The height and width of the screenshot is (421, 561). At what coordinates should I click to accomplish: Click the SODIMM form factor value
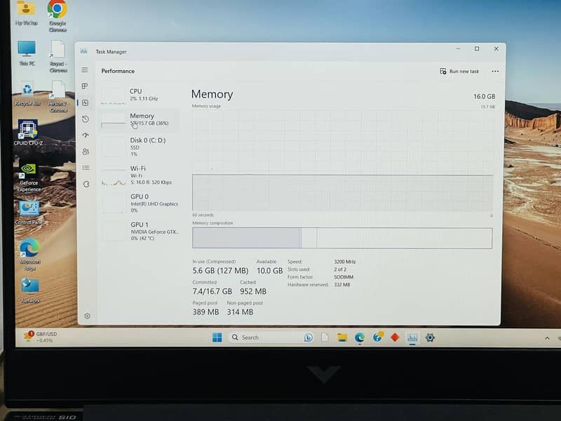(344, 277)
